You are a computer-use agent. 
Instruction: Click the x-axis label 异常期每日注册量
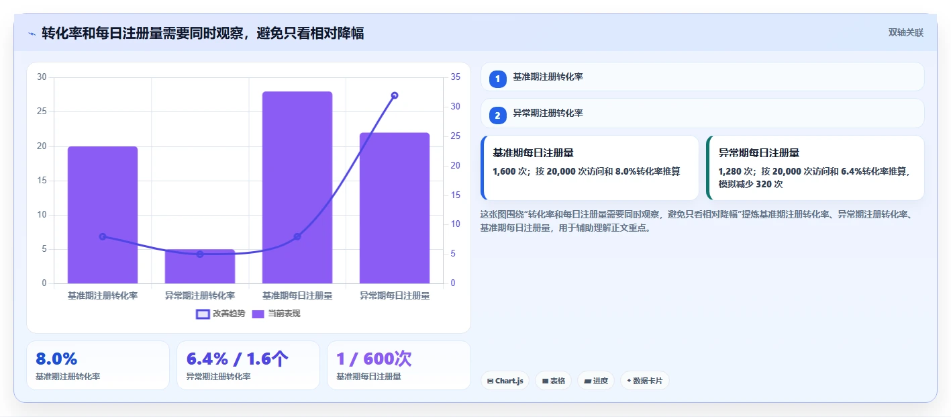coord(395,295)
